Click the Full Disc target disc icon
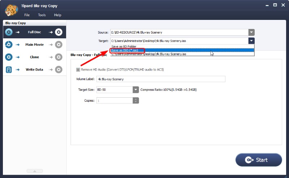This screenshot has width=289, height=178. pos(59,32)
